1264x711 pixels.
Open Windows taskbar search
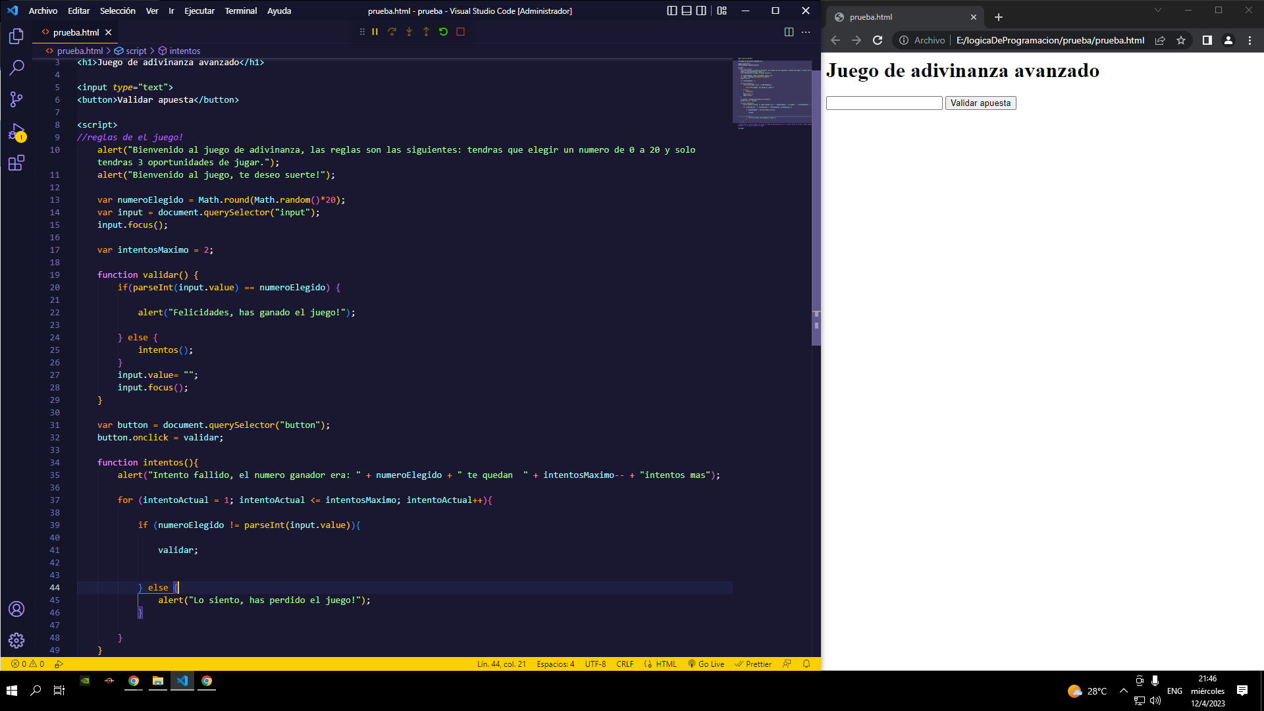tap(36, 690)
